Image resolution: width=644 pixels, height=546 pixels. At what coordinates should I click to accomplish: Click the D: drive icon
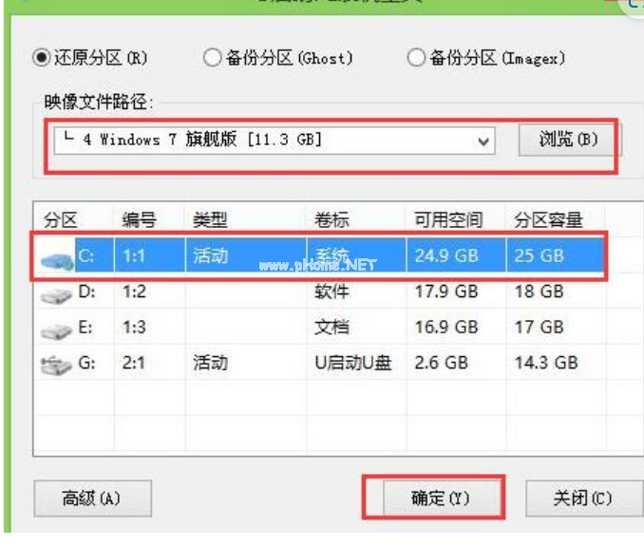coord(56,294)
